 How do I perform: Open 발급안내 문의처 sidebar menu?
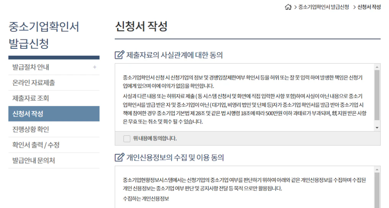pos(54,160)
